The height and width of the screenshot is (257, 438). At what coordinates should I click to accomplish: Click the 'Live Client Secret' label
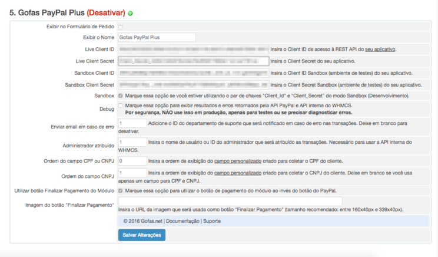[95, 61]
